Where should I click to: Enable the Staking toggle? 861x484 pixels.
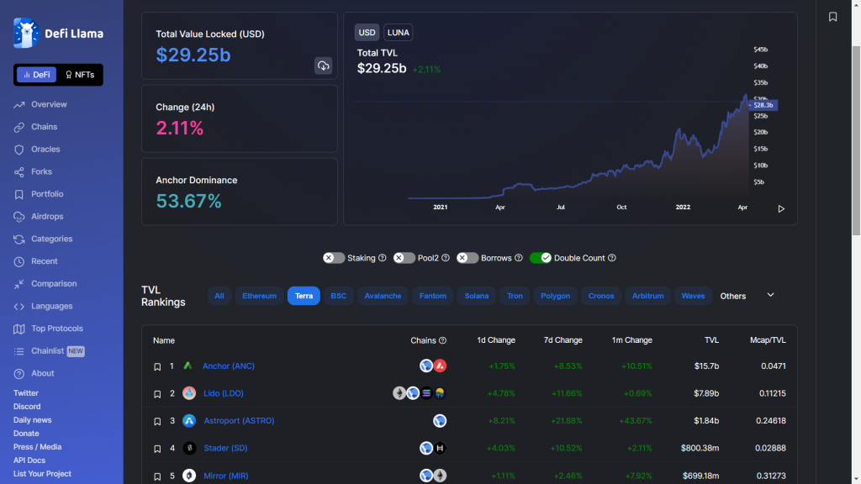(x=334, y=258)
